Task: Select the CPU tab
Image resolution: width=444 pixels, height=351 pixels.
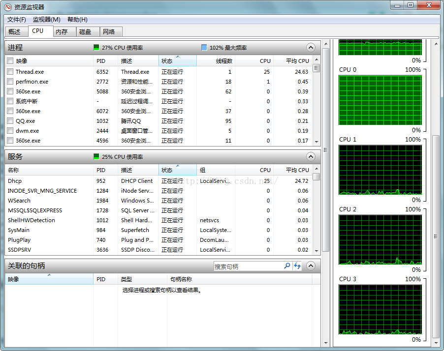Action: (x=40, y=31)
